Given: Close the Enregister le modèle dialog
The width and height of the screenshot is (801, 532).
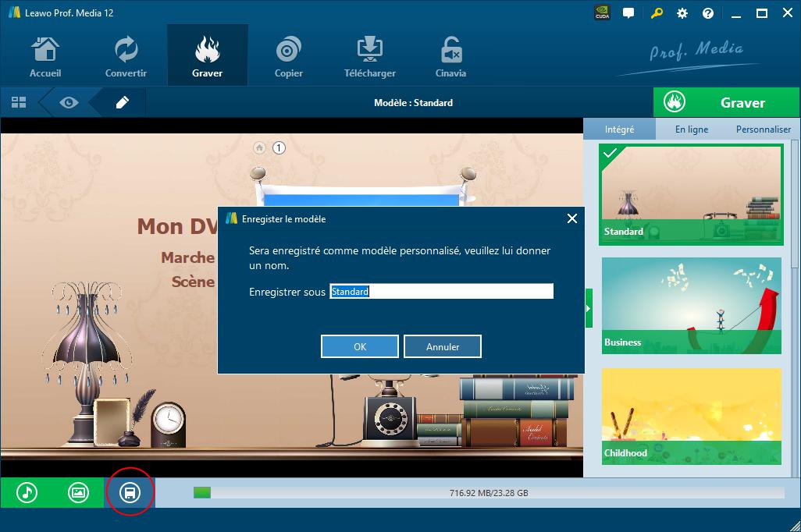Looking at the screenshot, I should click(572, 218).
